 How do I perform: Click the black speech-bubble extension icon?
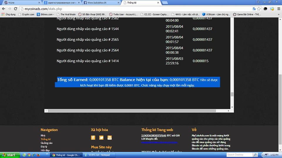tap(266, 9)
